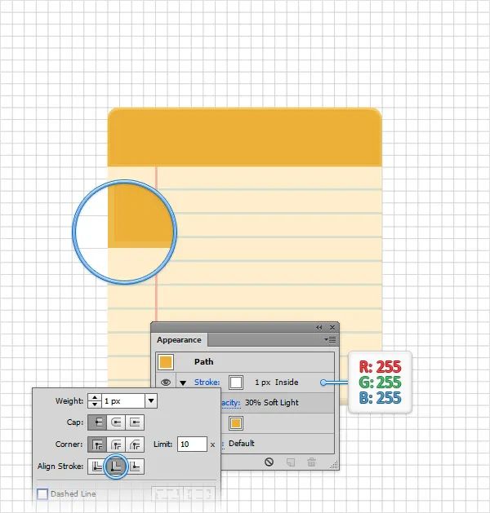Image resolution: width=490 pixels, height=513 pixels.
Task: Open the Stroke panel link
Action: (207, 383)
